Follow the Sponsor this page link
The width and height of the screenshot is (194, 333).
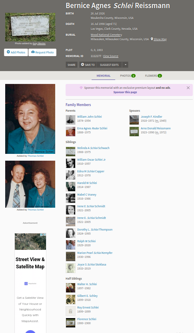pyautogui.click(x=125, y=92)
